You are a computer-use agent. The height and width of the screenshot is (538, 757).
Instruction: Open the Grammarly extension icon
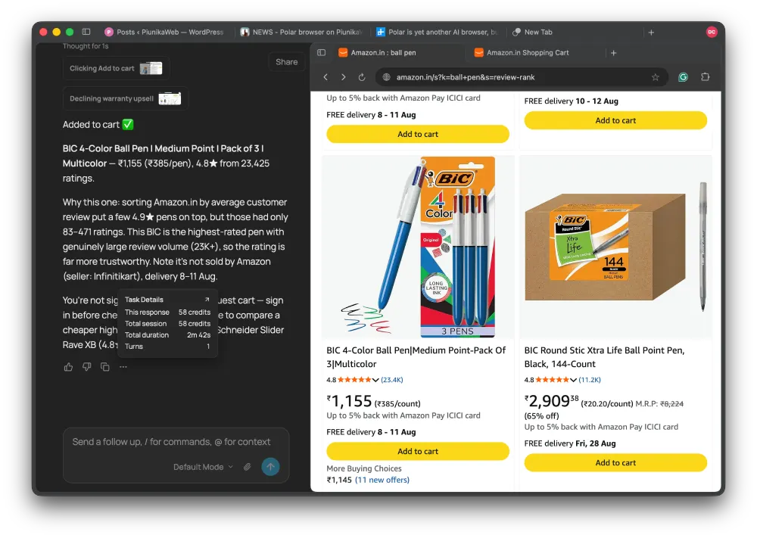(x=683, y=77)
